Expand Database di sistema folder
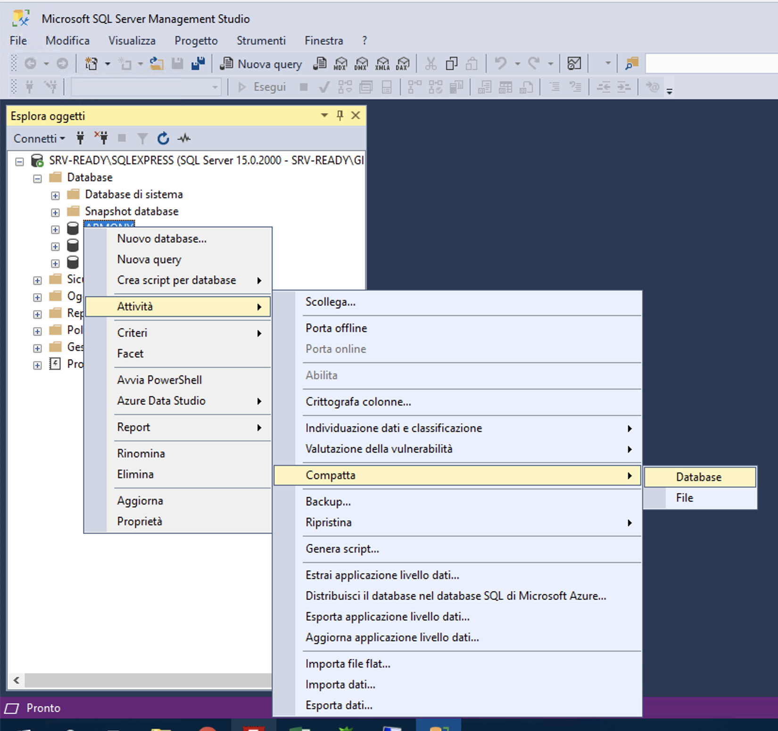 point(55,196)
